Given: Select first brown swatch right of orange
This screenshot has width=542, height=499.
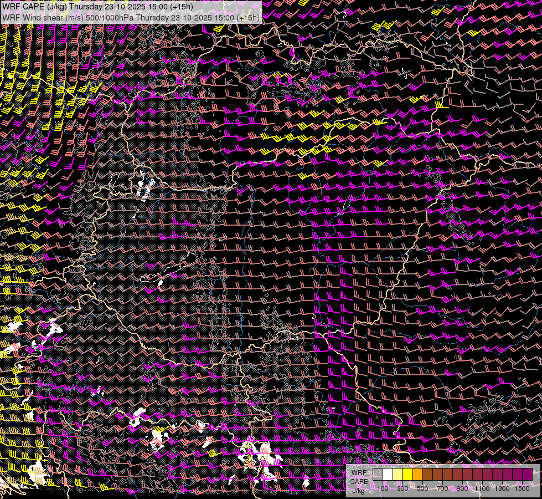Looking at the screenshot, I should click(428, 475).
